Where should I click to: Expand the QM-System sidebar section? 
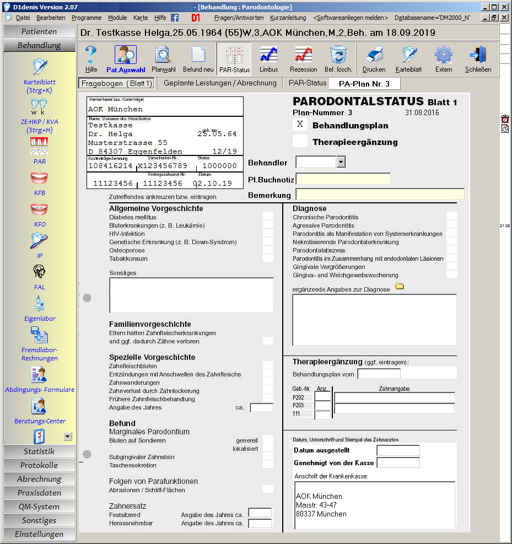pyautogui.click(x=39, y=507)
